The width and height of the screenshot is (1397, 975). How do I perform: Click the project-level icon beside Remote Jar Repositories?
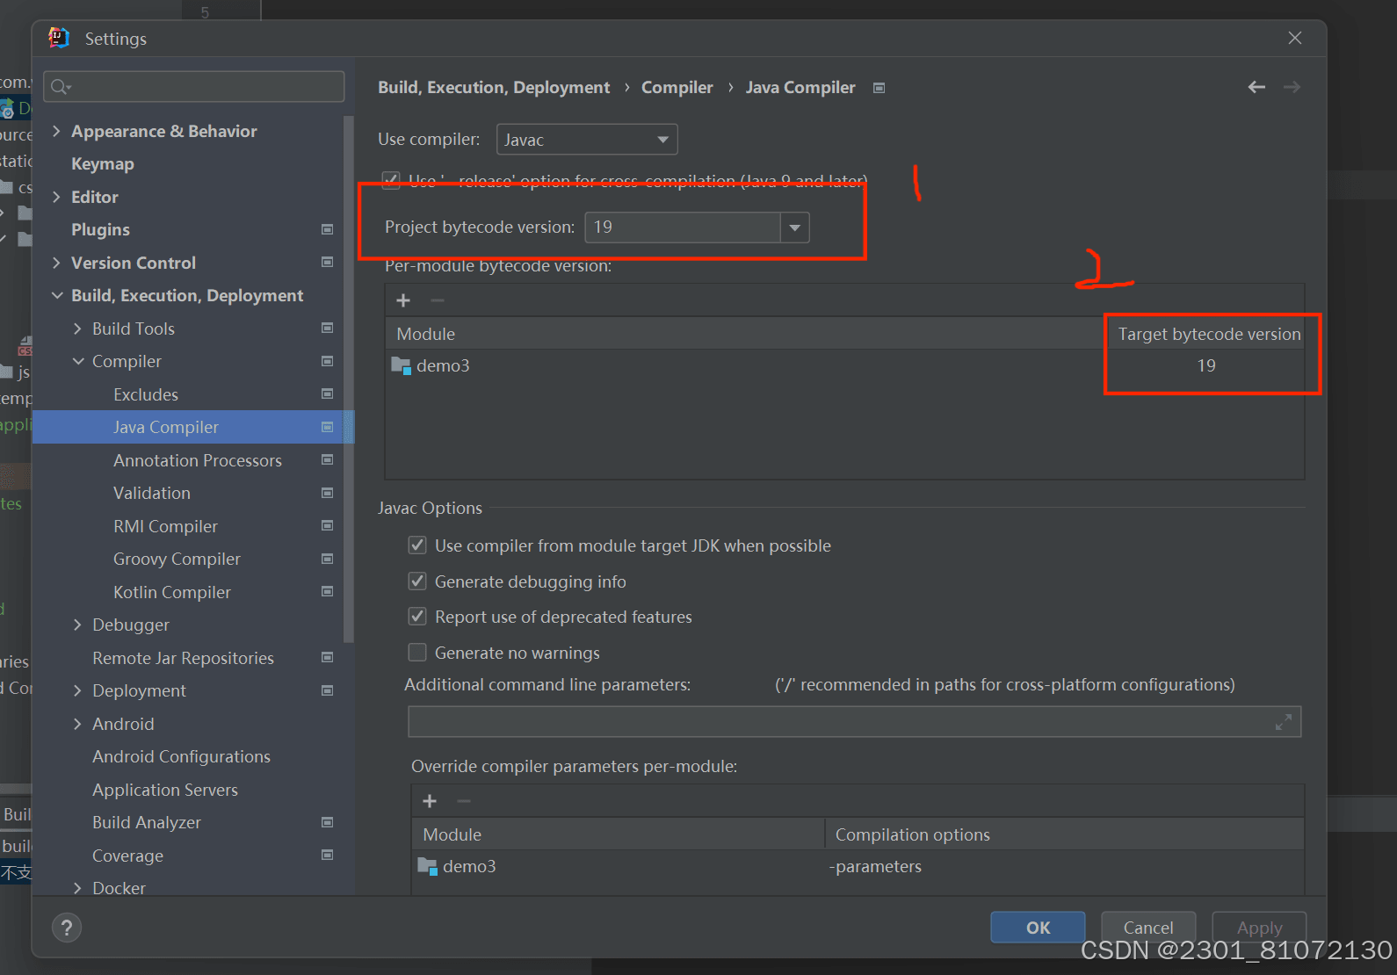click(x=327, y=657)
